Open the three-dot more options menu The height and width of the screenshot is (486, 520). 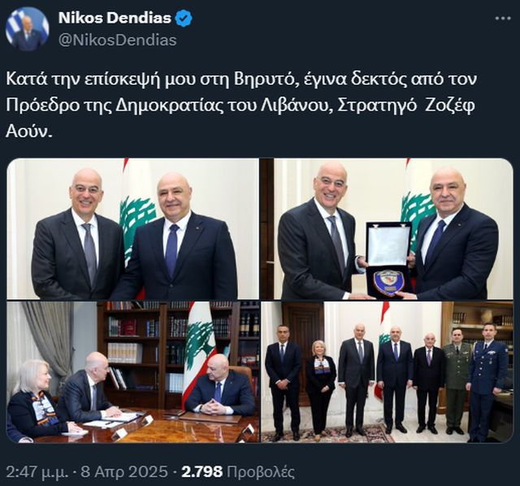pos(503,19)
